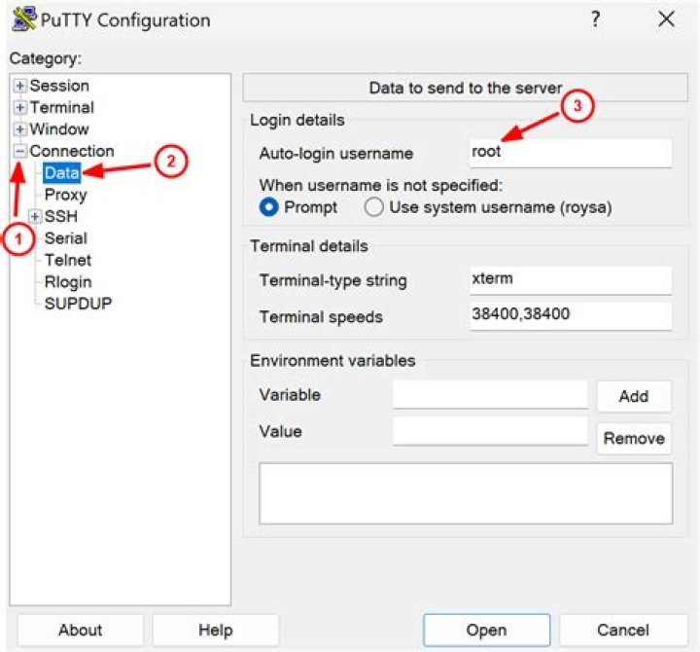
Task: Expand the Session tree node
Action: click(19, 86)
